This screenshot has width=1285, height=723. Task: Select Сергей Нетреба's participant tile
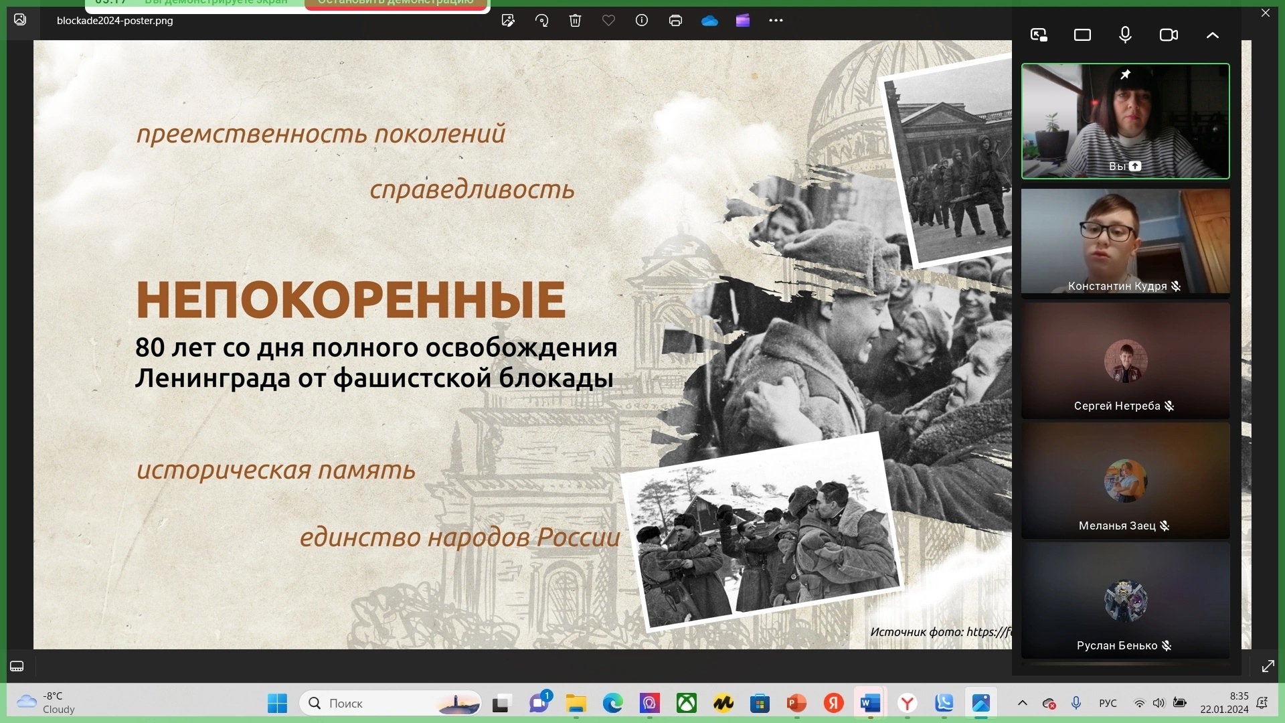click(1126, 361)
